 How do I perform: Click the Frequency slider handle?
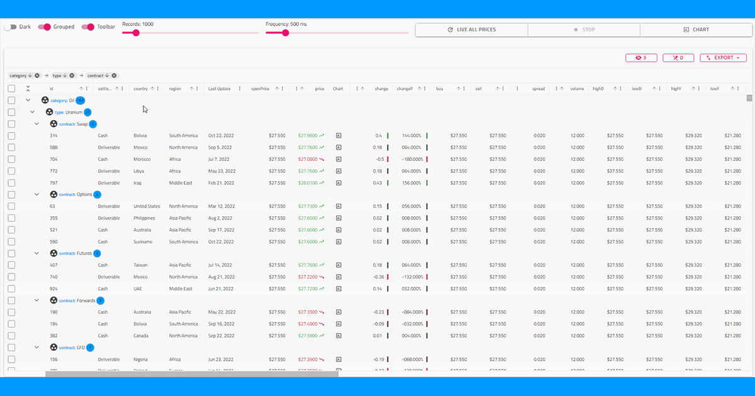[x=286, y=33]
